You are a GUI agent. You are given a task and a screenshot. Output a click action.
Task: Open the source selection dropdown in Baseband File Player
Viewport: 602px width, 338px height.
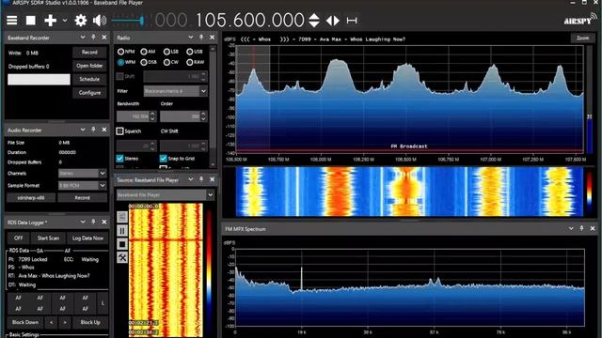pyautogui.click(x=210, y=195)
